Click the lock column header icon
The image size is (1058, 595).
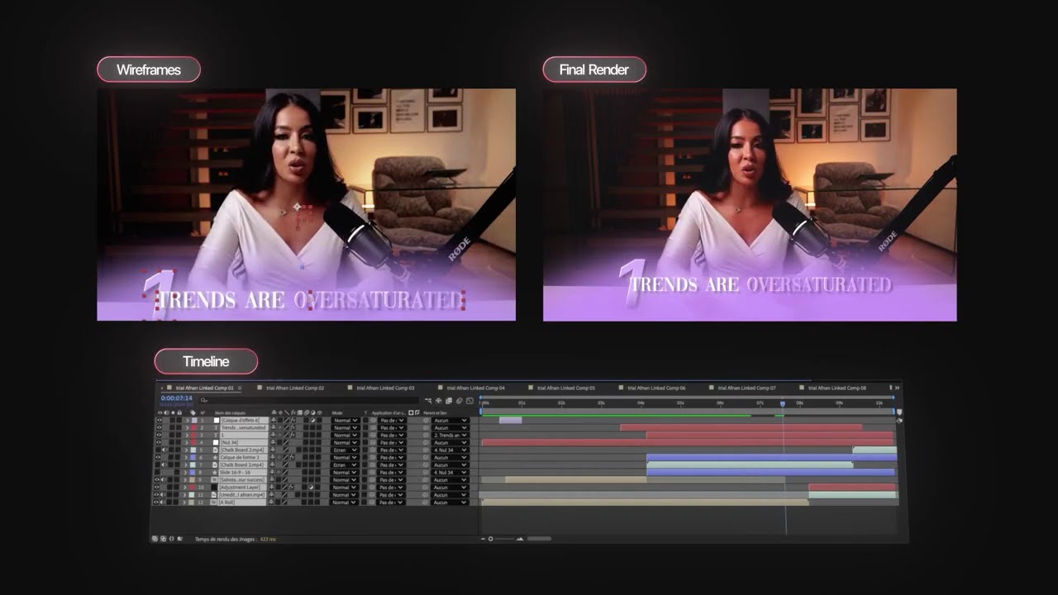tap(179, 412)
